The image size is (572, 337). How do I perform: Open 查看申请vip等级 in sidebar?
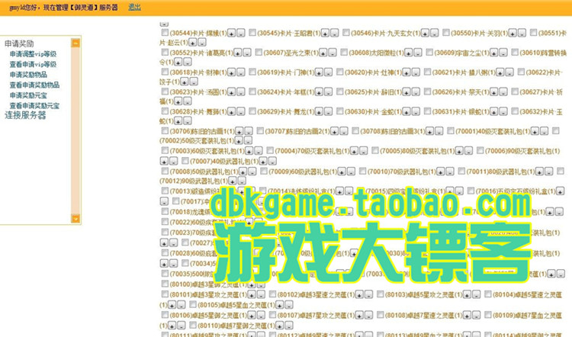tap(33, 64)
